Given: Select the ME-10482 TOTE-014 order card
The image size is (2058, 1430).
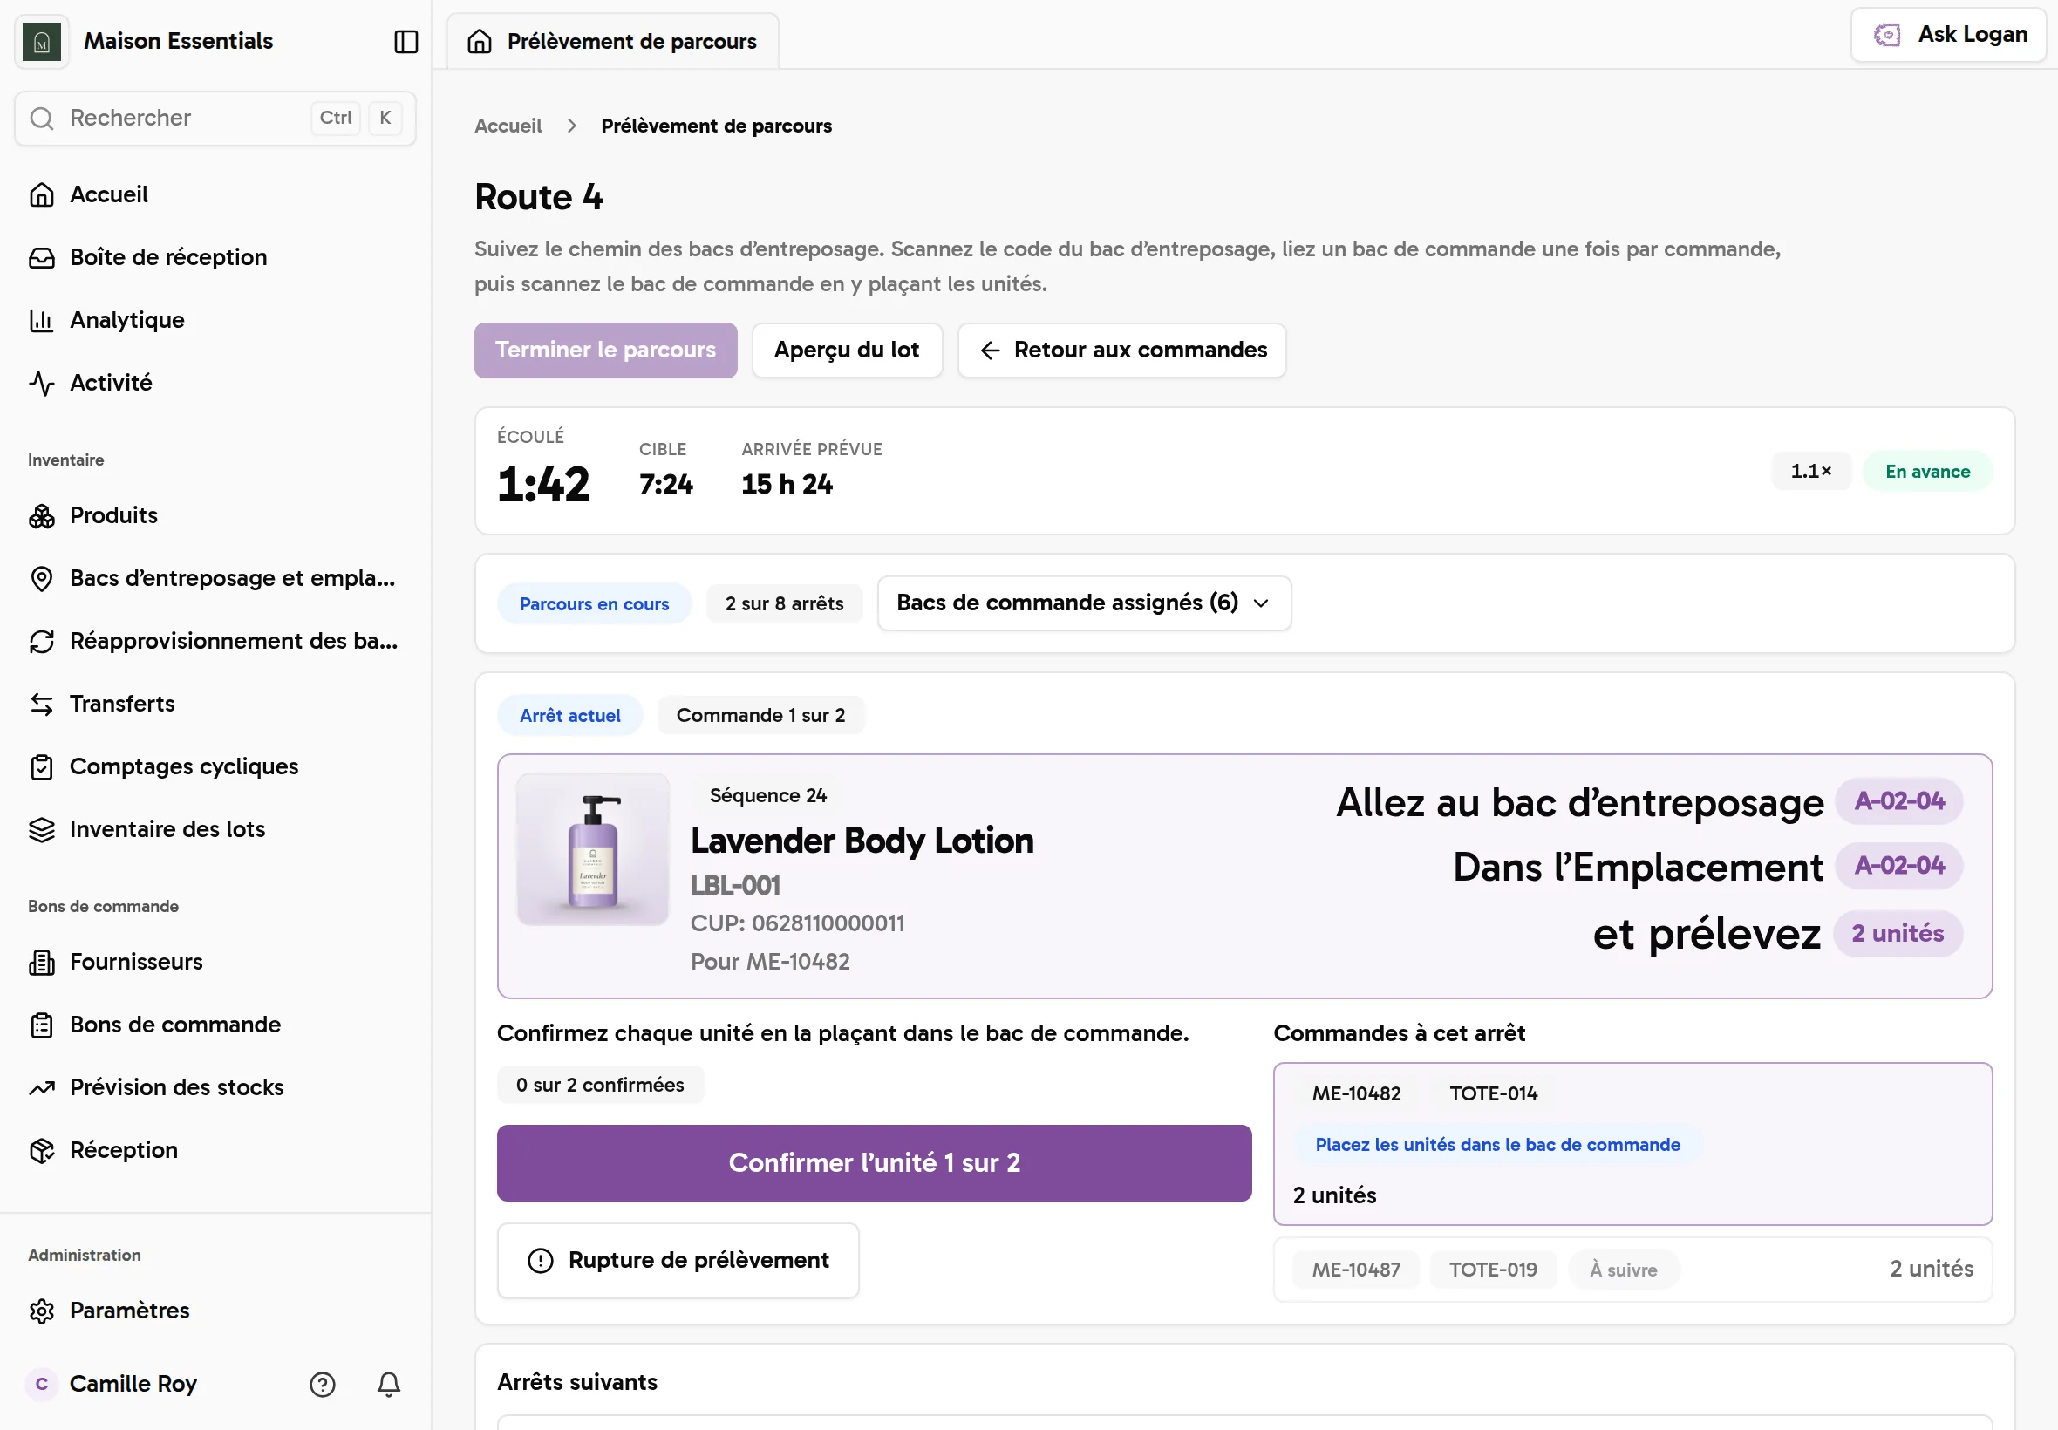Looking at the screenshot, I should click(x=1632, y=1144).
